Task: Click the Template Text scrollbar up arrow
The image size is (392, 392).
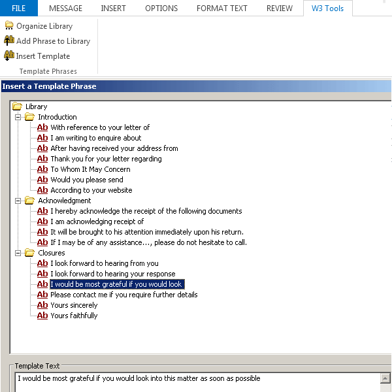Action: click(x=385, y=378)
